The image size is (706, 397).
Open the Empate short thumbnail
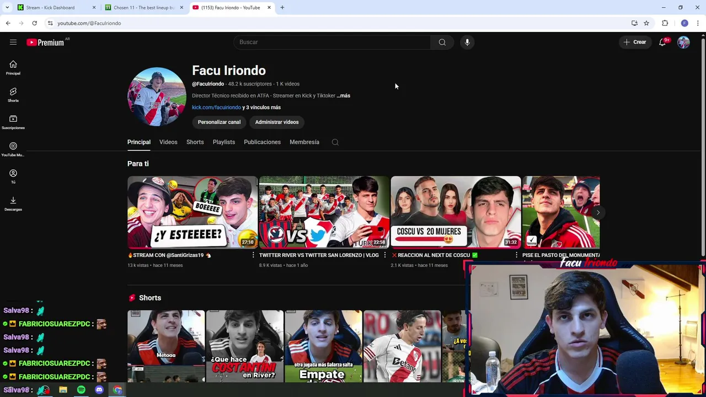[x=323, y=346]
